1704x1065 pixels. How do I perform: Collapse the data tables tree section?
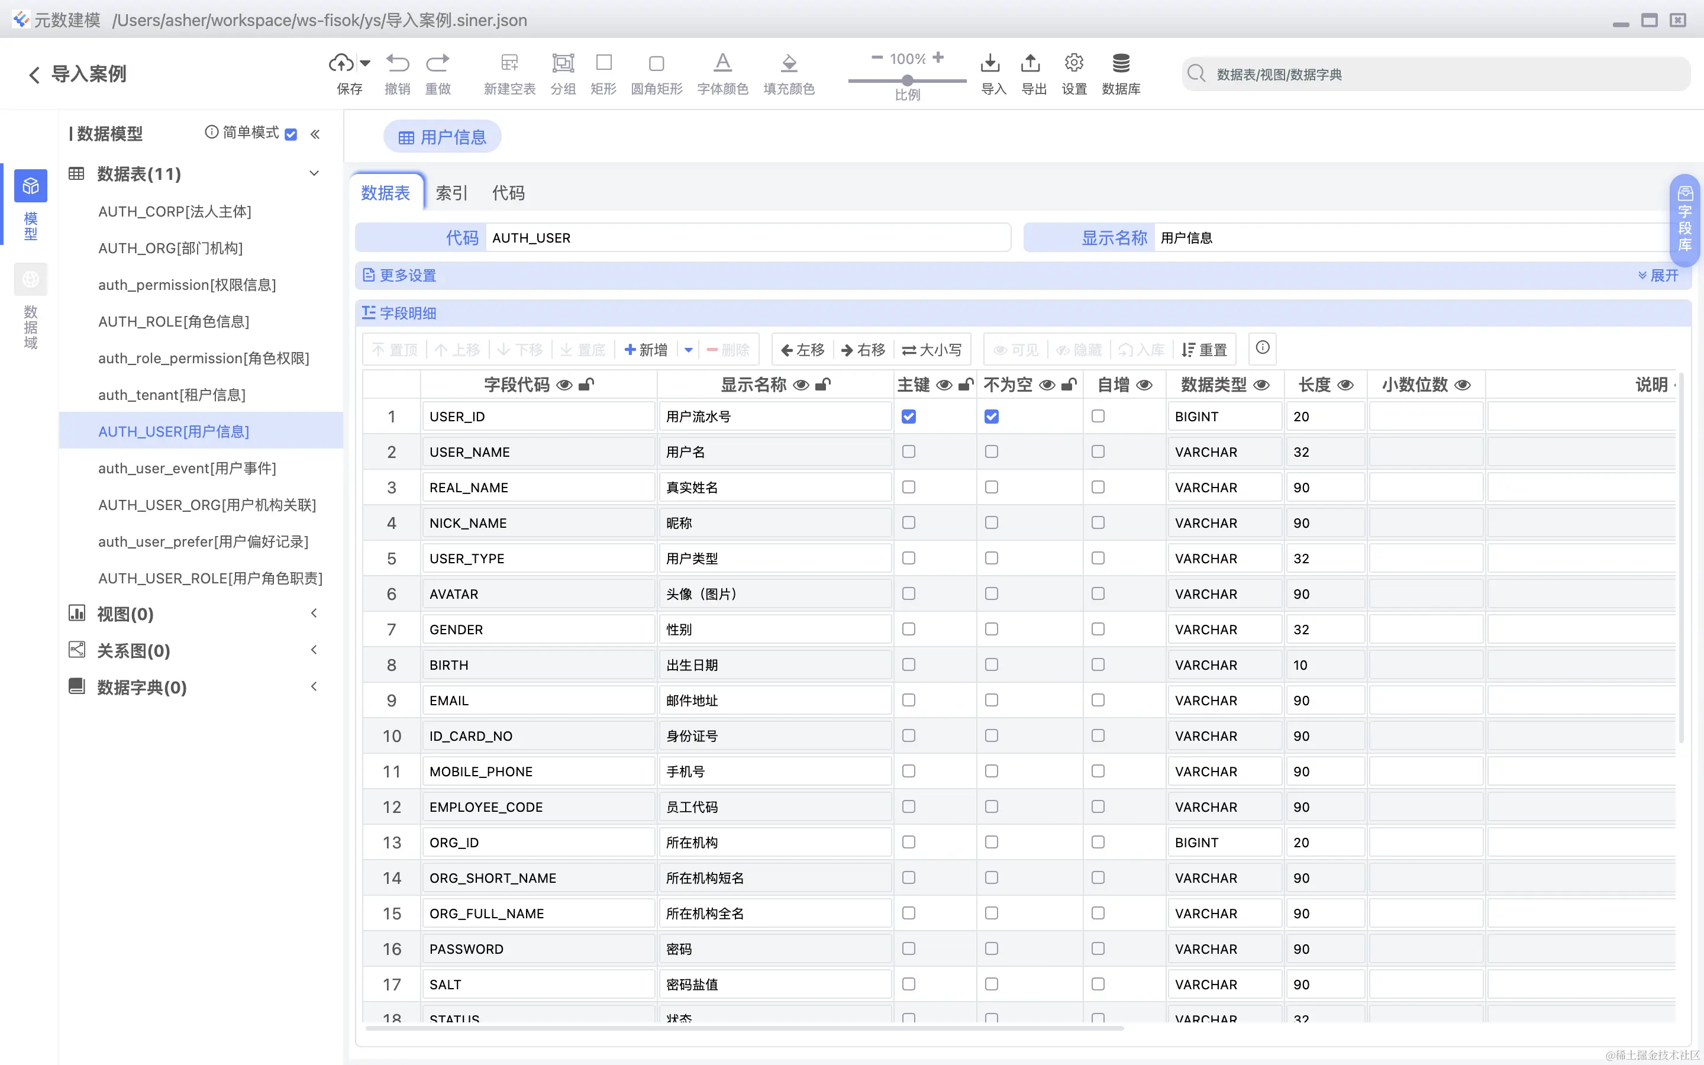[314, 173]
